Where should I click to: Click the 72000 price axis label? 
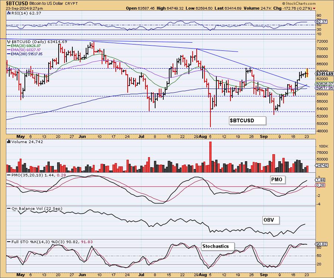[x=323, y=41]
